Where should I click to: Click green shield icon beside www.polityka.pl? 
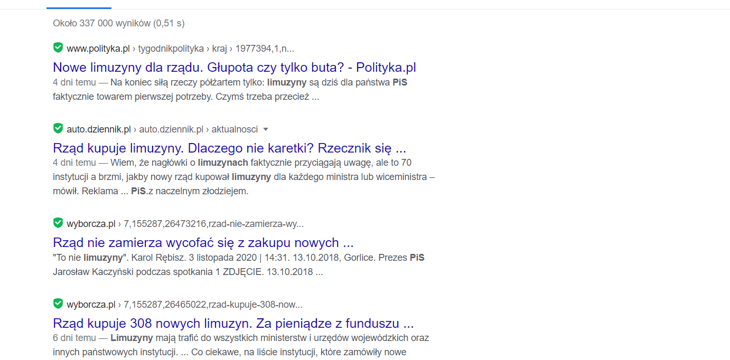(58, 48)
